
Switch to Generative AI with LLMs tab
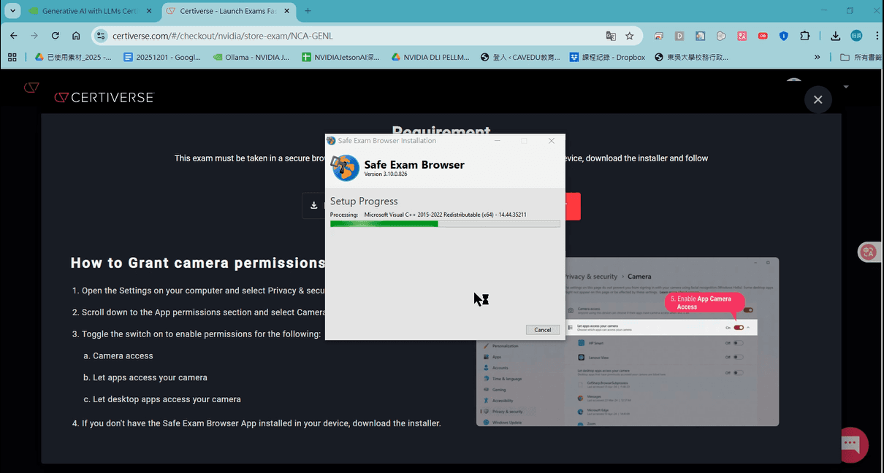pyautogui.click(x=90, y=11)
